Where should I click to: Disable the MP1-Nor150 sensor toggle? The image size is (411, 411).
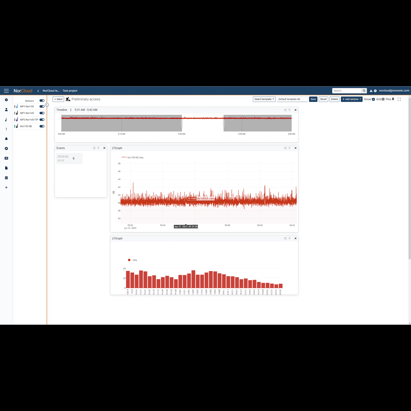42,107
